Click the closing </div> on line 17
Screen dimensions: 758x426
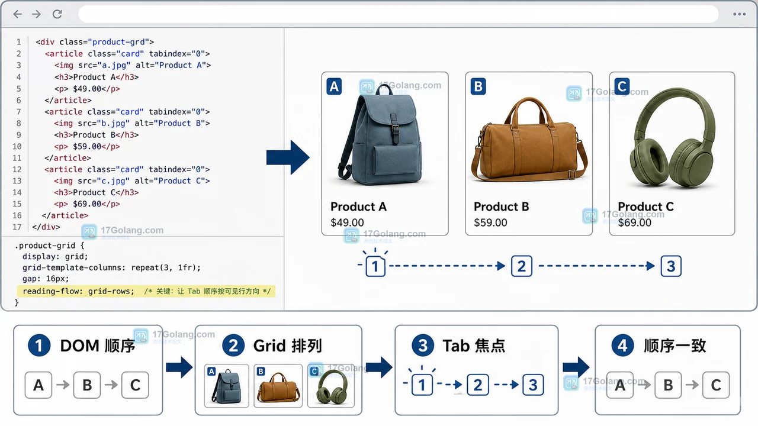coord(46,227)
